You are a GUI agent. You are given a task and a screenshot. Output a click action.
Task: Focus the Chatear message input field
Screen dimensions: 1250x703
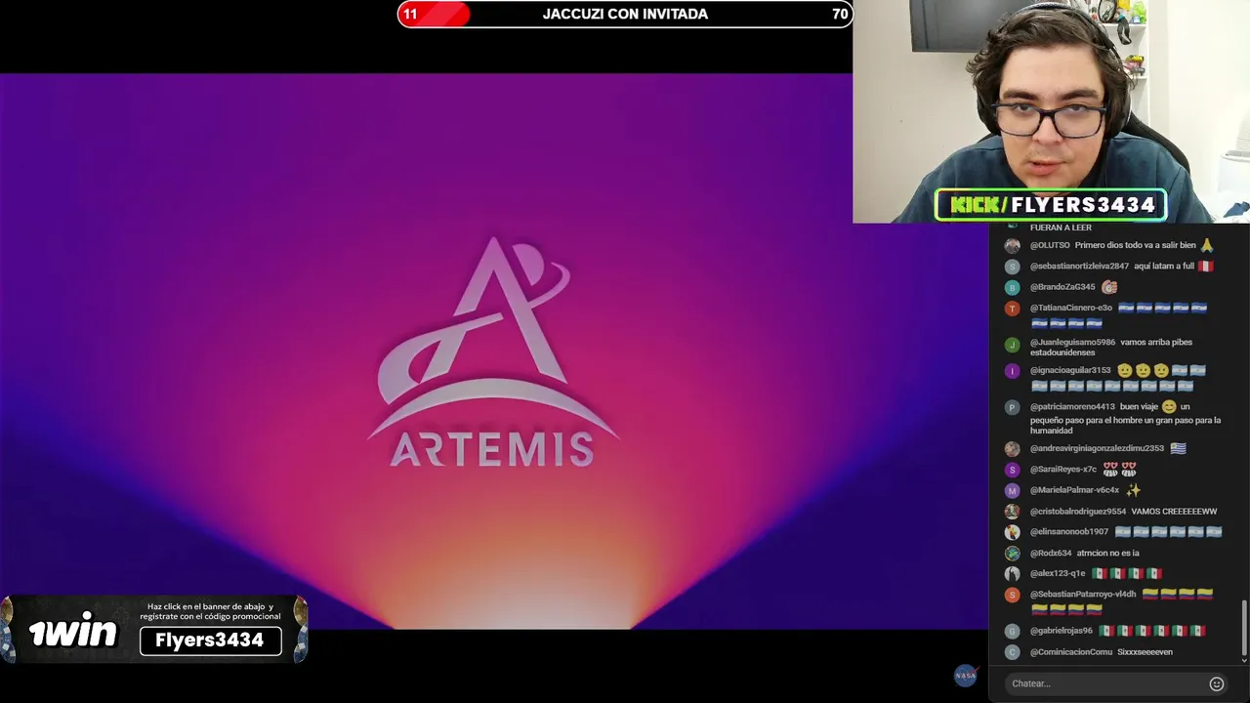point(1104,683)
